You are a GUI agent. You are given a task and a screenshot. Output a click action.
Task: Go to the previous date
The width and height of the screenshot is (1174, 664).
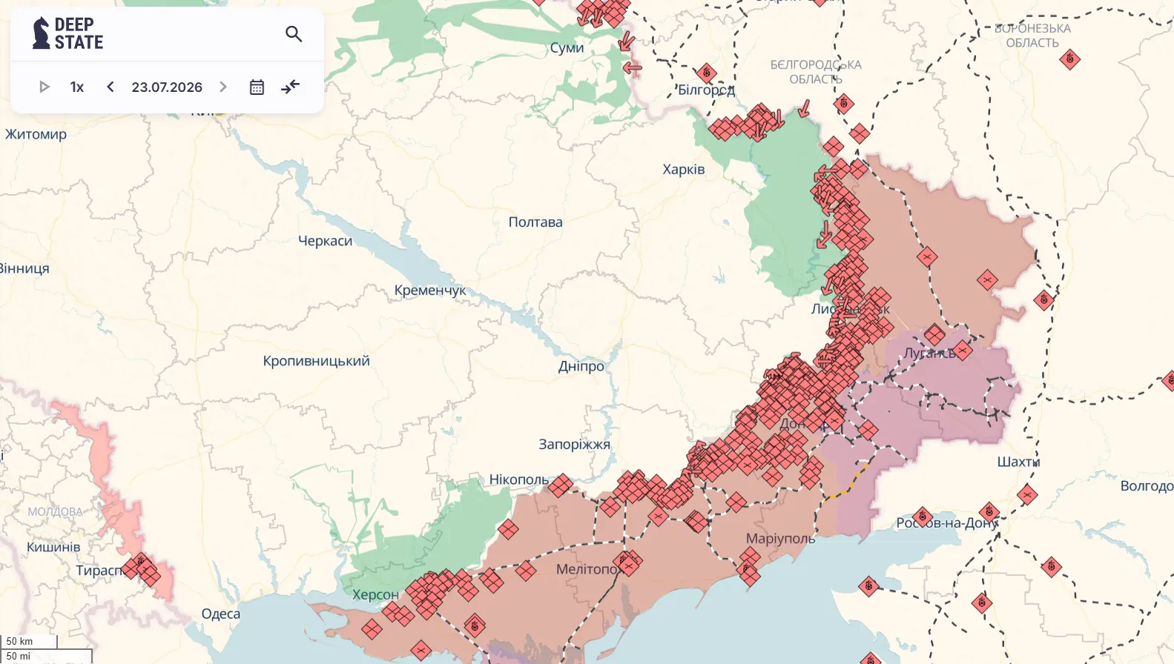coord(110,87)
